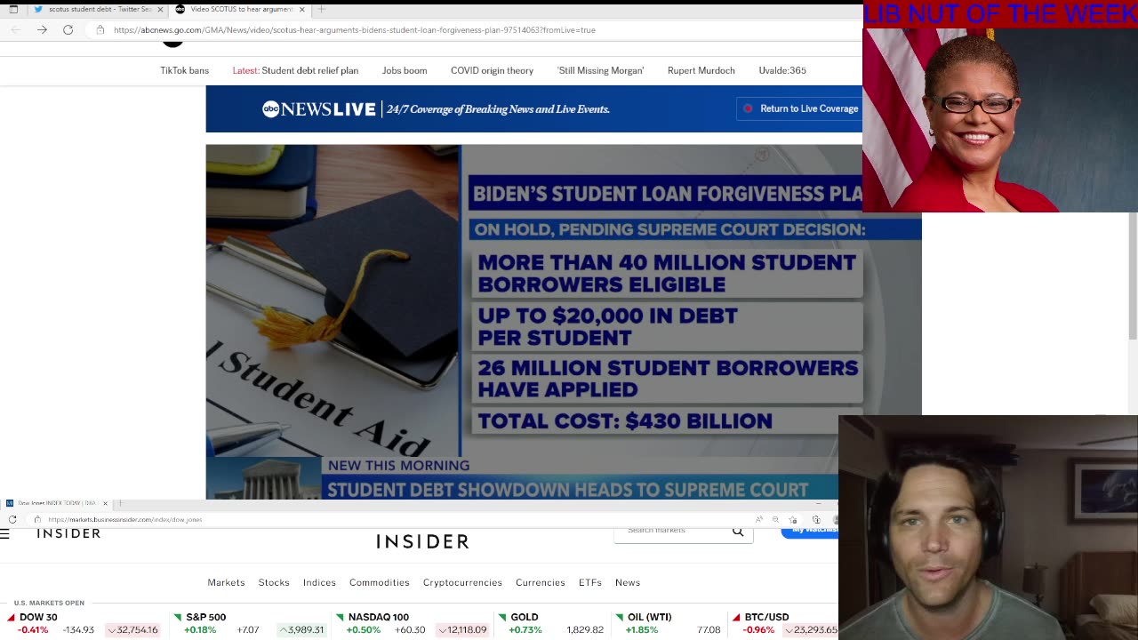1138x640 pixels.
Task: Go back in the ABC News browser
Action: click(16, 29)
